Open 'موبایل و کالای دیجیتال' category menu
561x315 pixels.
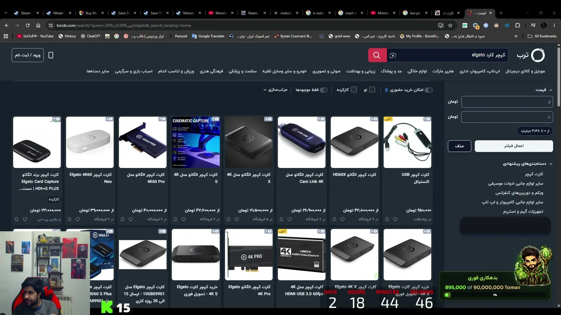(x=525, y=71)
